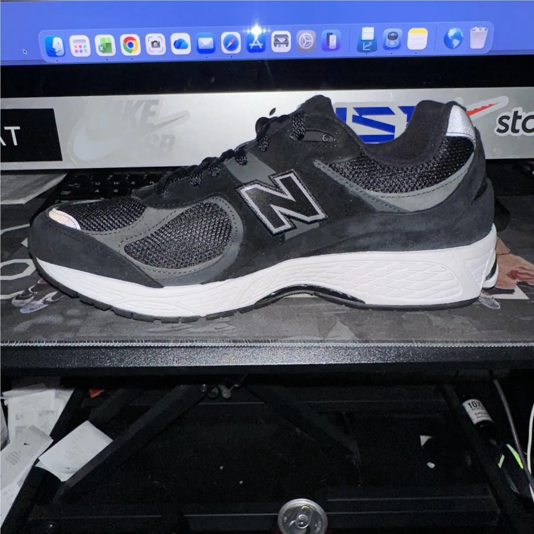This screenshot has height=534, width=534.
Task: Launch the Screenshot camera app
Action: 155,44
